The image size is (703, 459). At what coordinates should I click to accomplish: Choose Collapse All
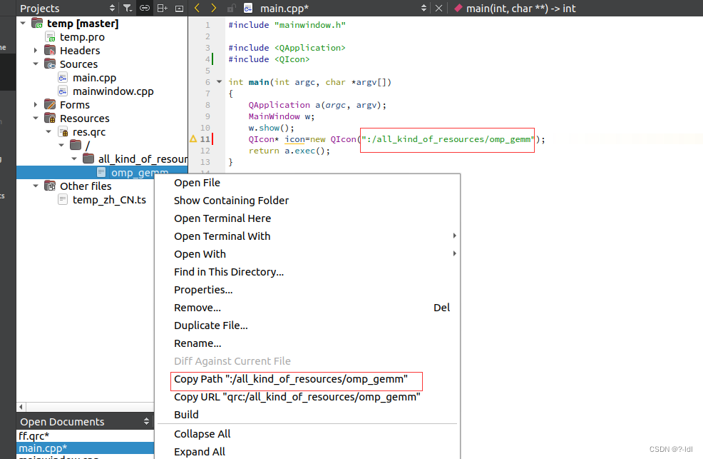coord(307,434)
